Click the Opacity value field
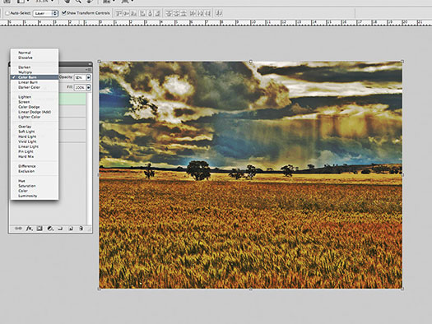Screen dimensions: 432x324 80,77
